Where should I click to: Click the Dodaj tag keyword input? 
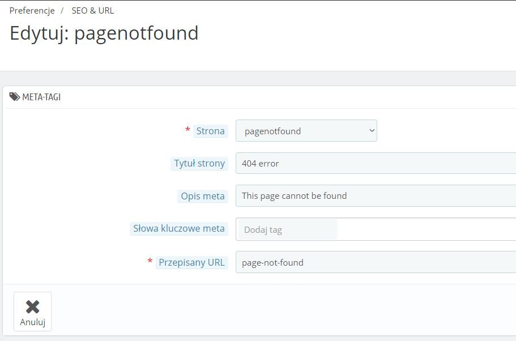pos(287,229)
